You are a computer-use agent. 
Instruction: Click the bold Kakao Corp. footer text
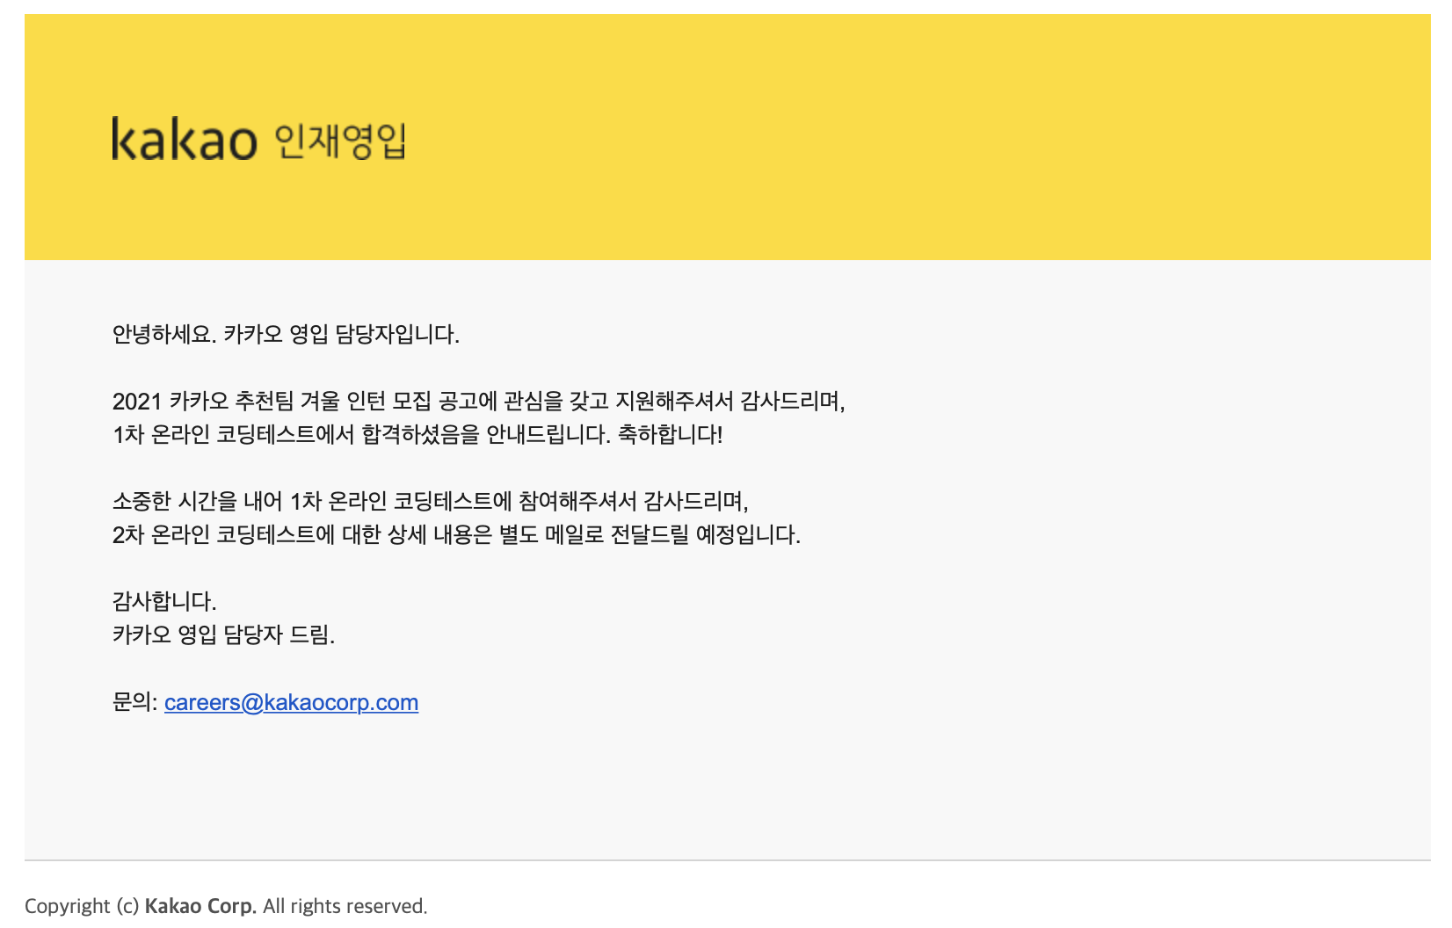point(200,906)
